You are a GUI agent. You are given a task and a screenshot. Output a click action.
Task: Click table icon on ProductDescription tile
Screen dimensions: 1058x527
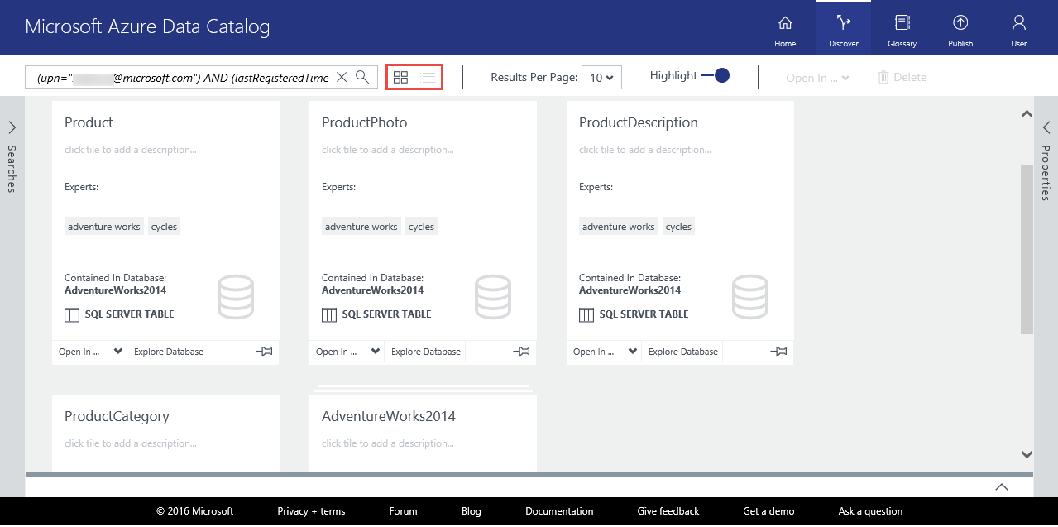point(586,314)
